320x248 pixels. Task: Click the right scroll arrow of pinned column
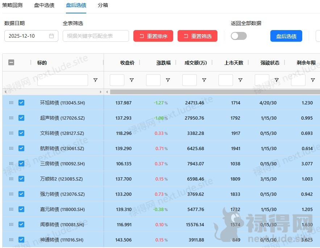pos(101,92)
